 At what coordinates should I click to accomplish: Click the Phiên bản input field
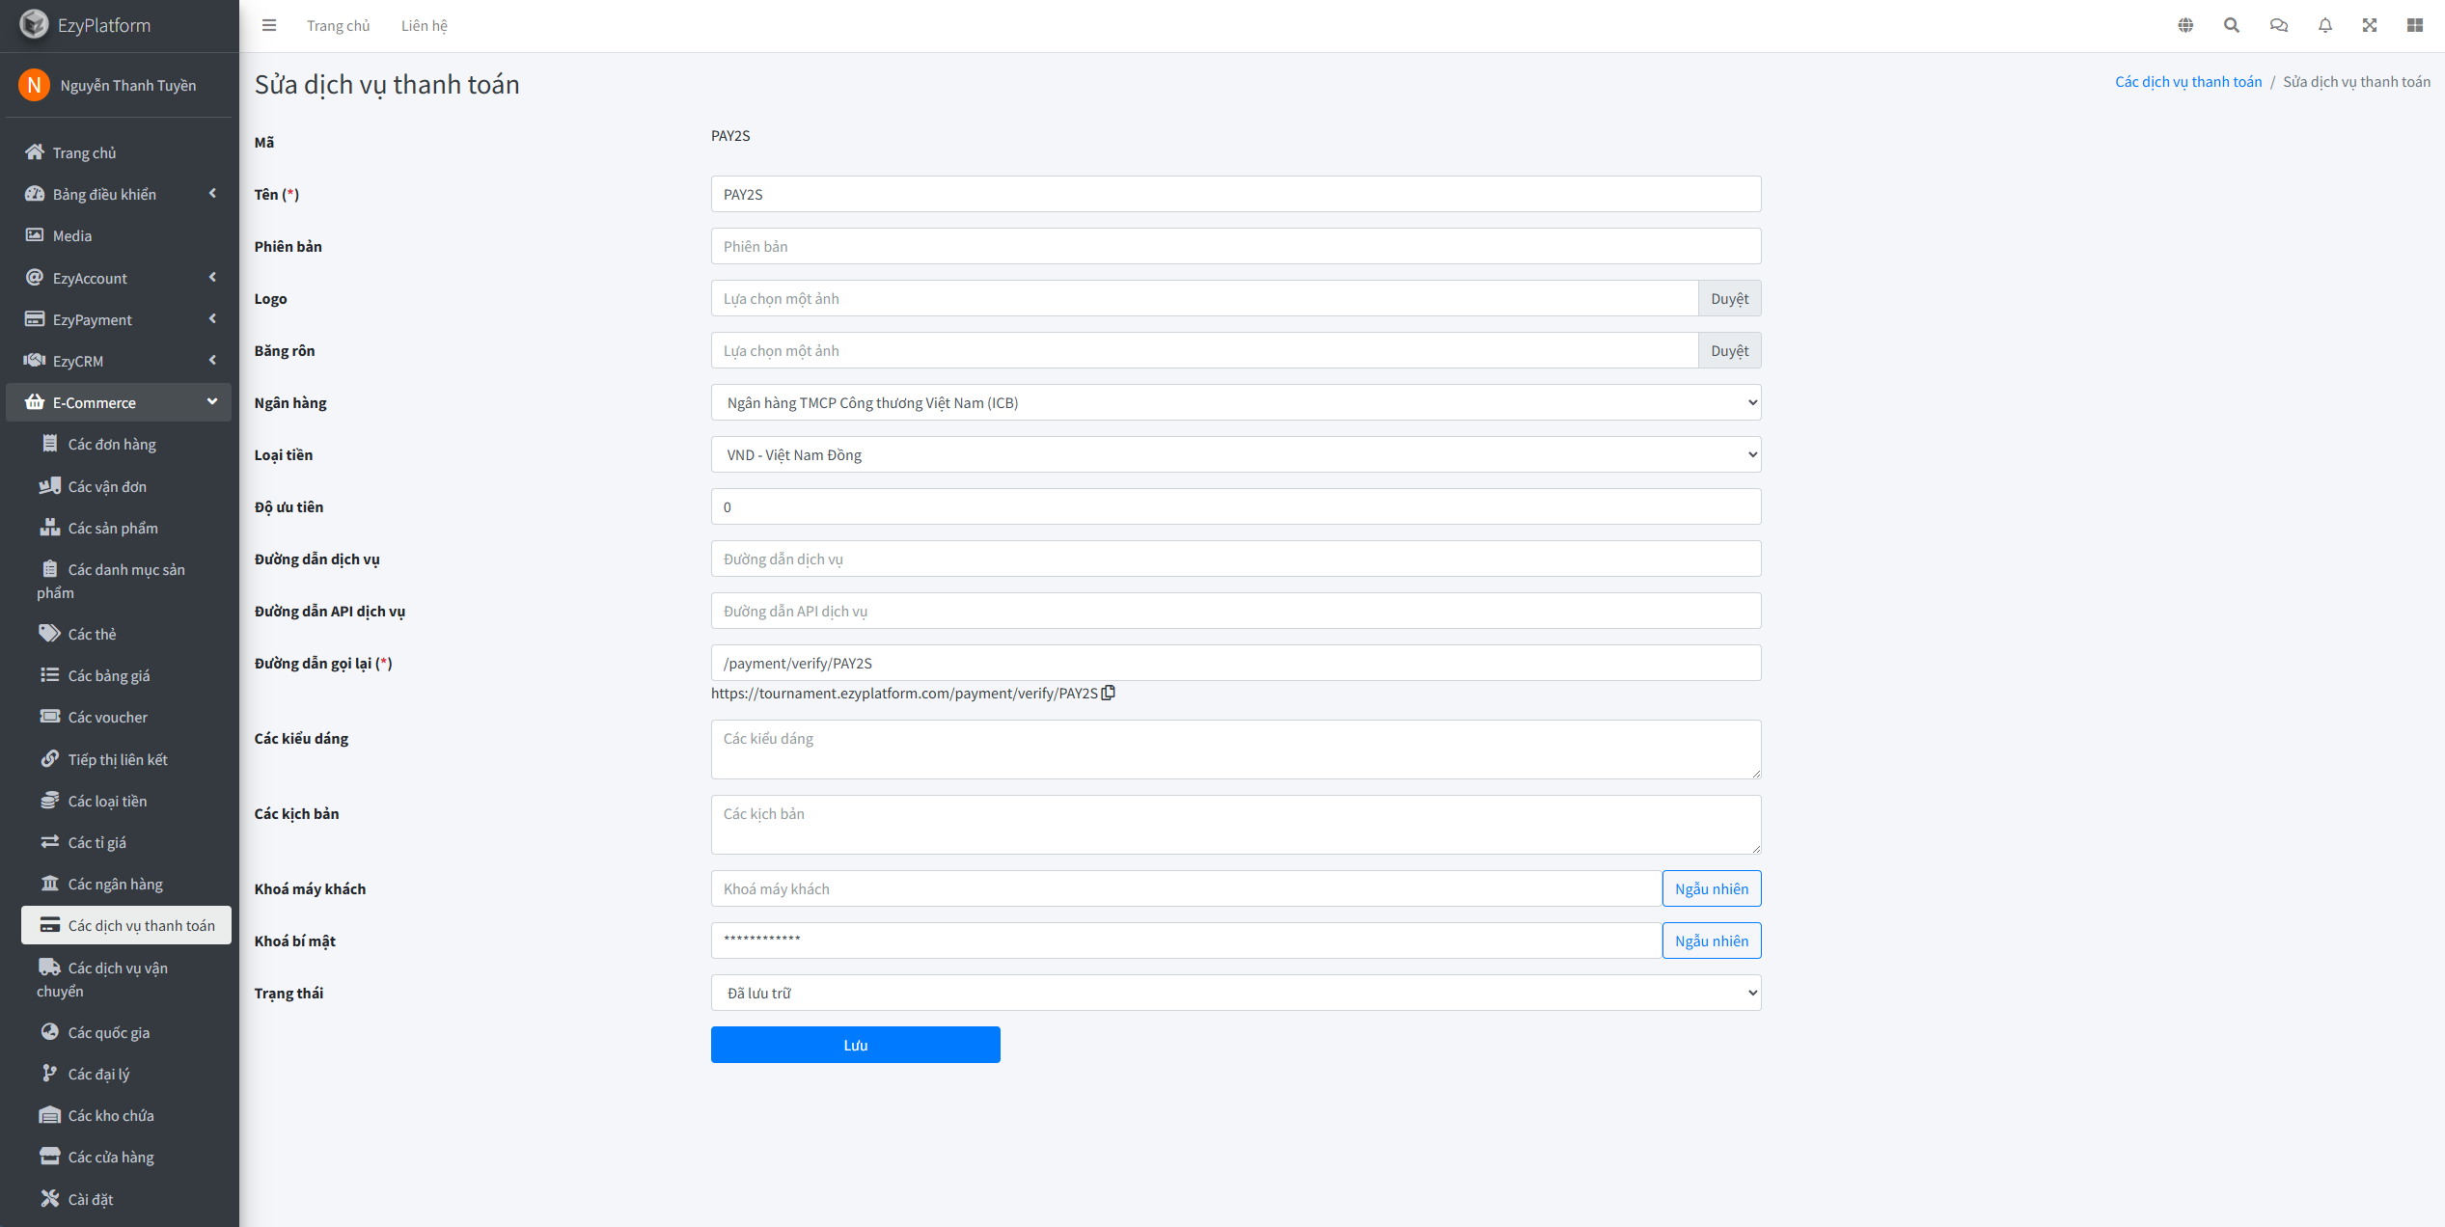[x=1235, y=246]
